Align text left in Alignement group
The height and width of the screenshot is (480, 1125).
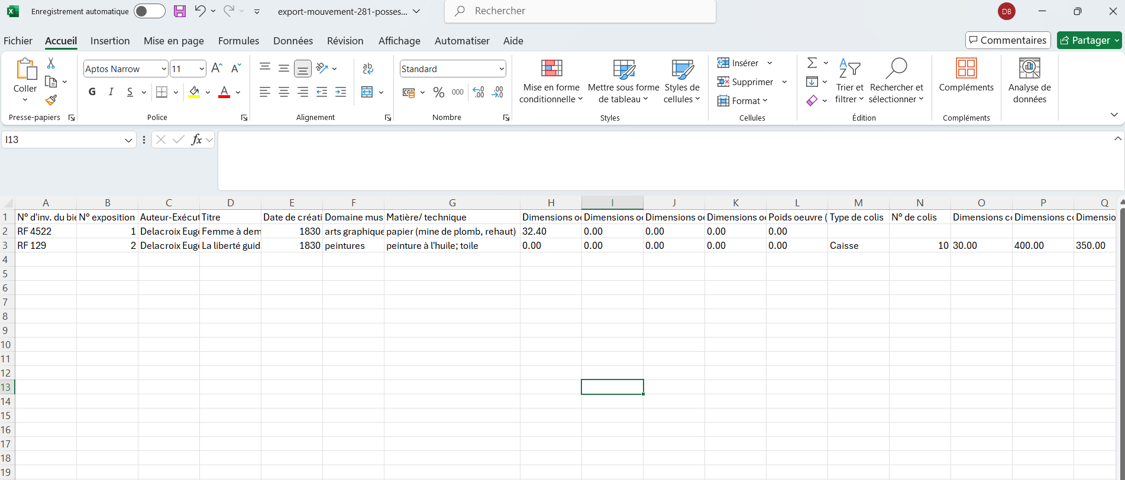click(x=265, y=92)
